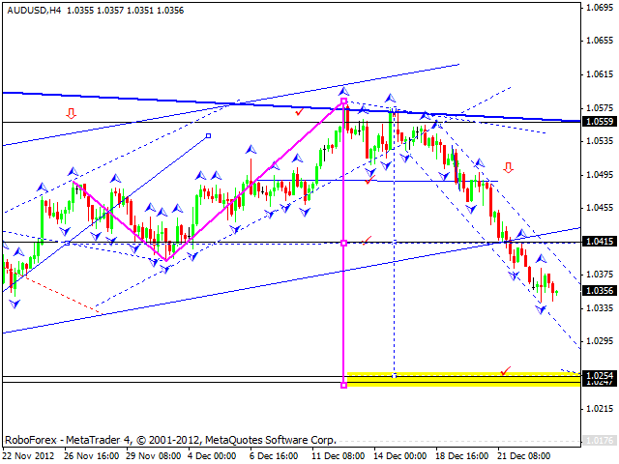Select the magenta square on the 1.0415 line
Viewport: 619px width, 464px height.
click(344, 243)
